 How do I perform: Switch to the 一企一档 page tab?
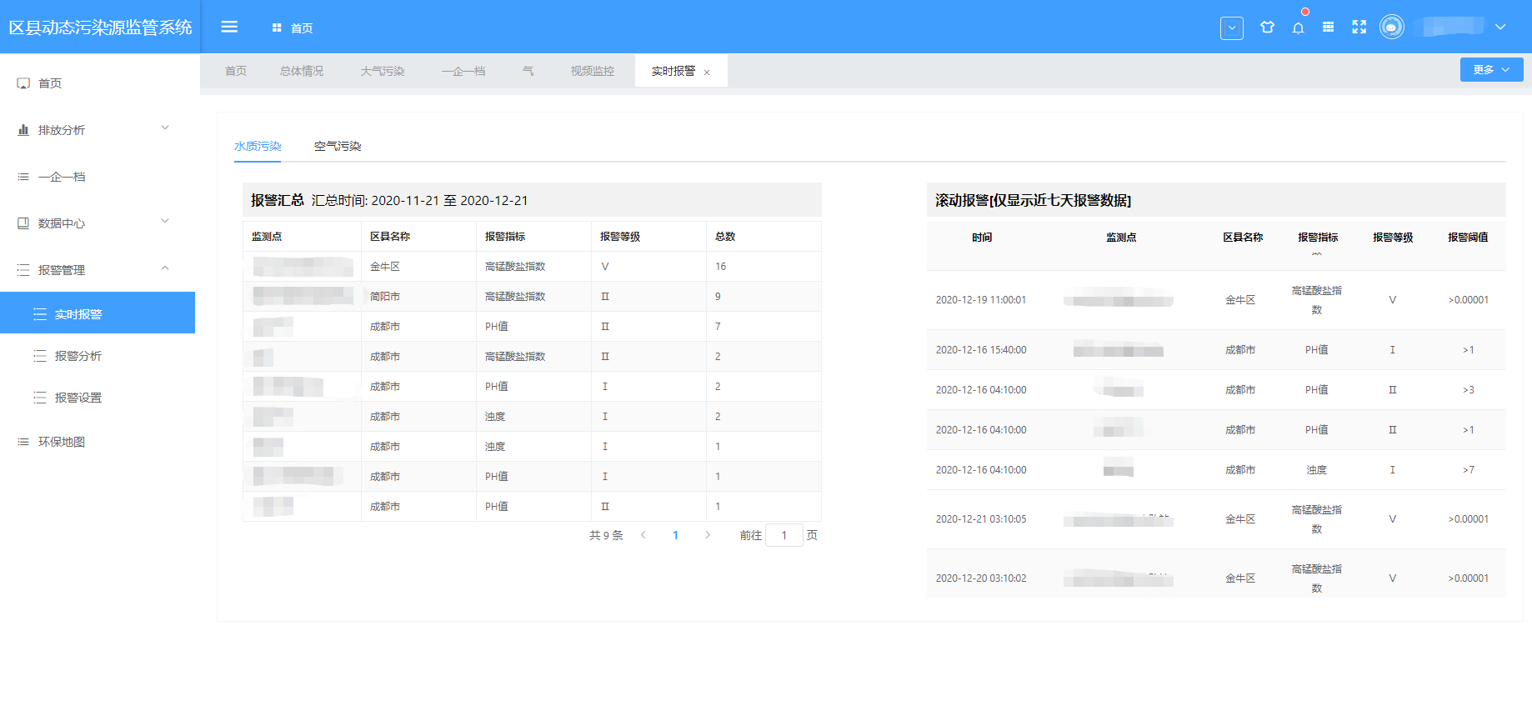[463, 71]
